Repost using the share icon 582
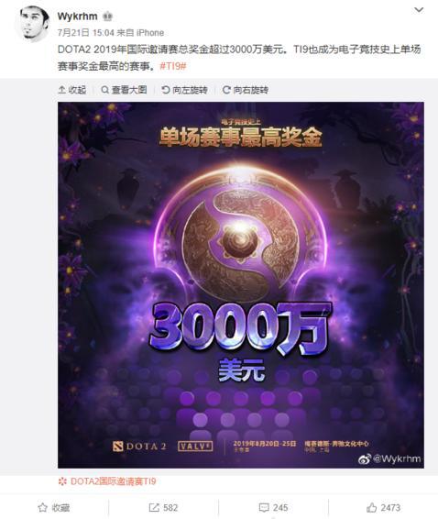 coord(163,507)
